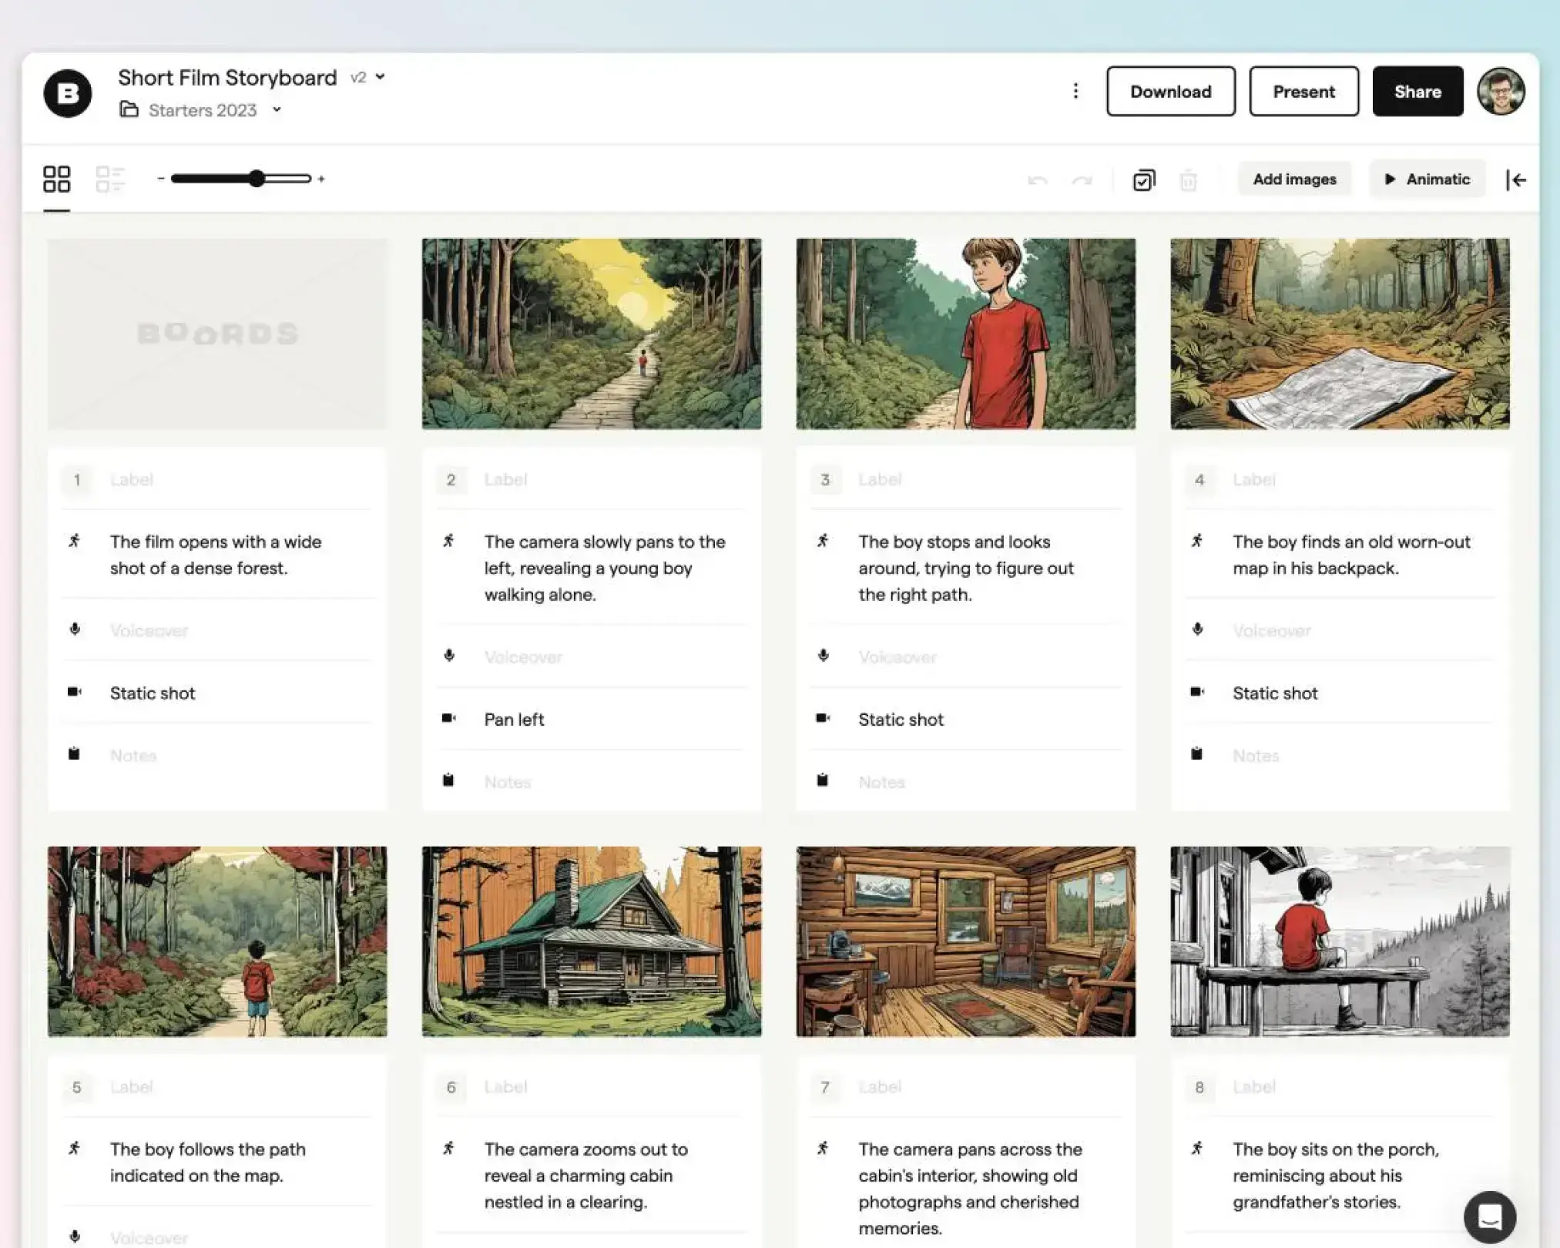The height and width of the screenshot is (1248, 1560).
Task: Click the text 'The film opens with a wide shot'
Action: (216, 555)
